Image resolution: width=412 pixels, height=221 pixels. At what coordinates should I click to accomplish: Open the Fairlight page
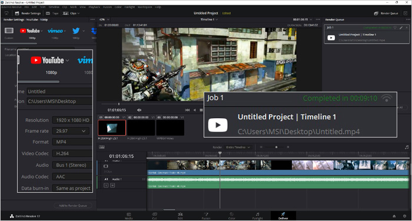(x=258, y=216)
